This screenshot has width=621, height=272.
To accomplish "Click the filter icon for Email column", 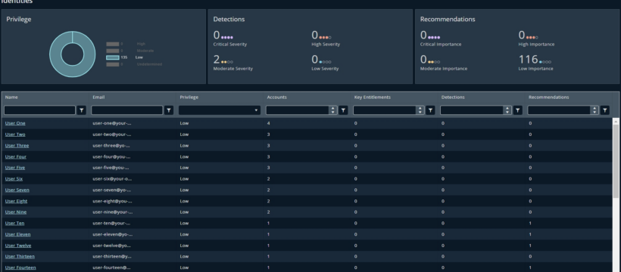I will (x=169, y=110).
